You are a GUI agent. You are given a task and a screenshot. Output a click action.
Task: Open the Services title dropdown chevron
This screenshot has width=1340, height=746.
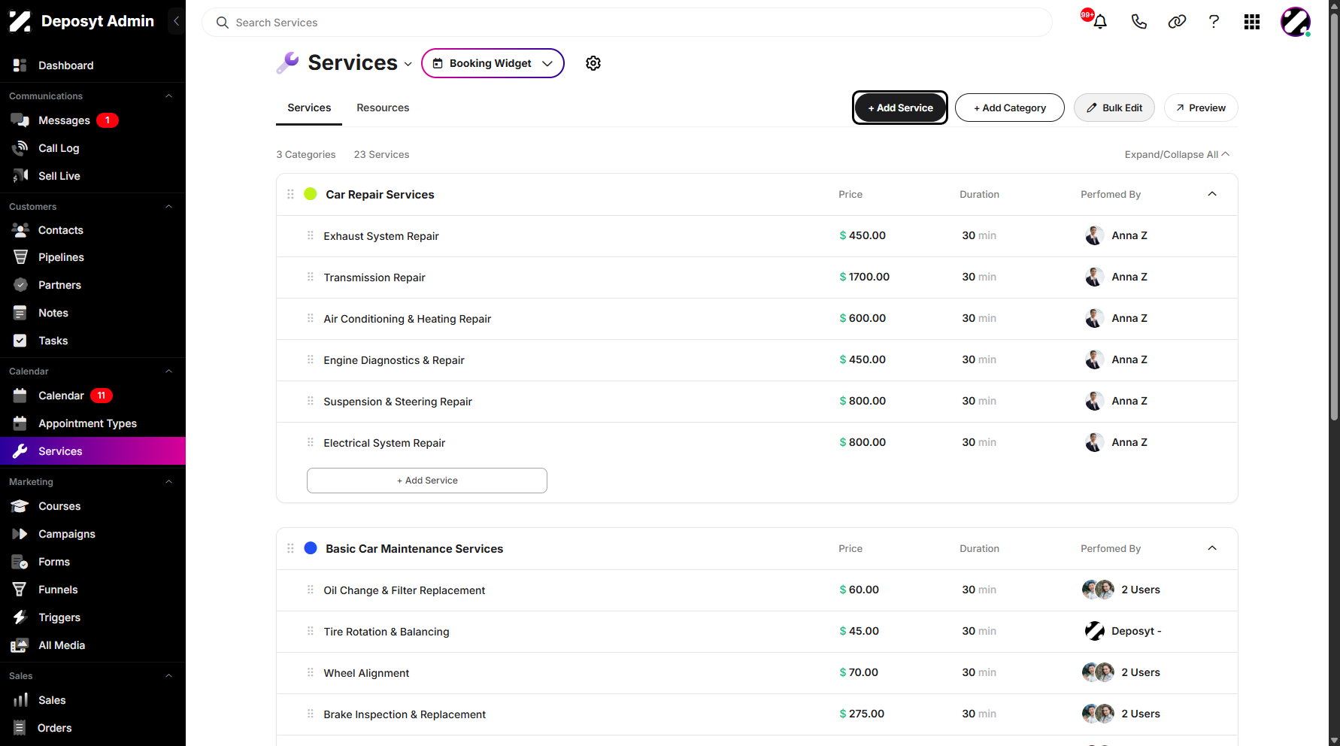click(408, 64)
